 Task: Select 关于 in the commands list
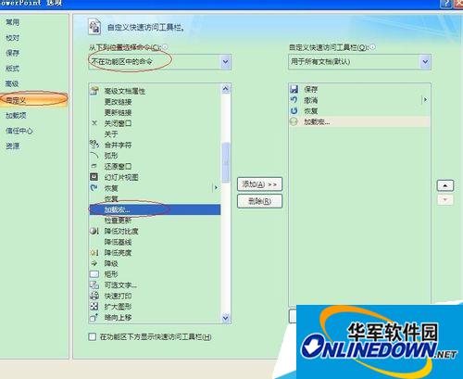(111, 134)
